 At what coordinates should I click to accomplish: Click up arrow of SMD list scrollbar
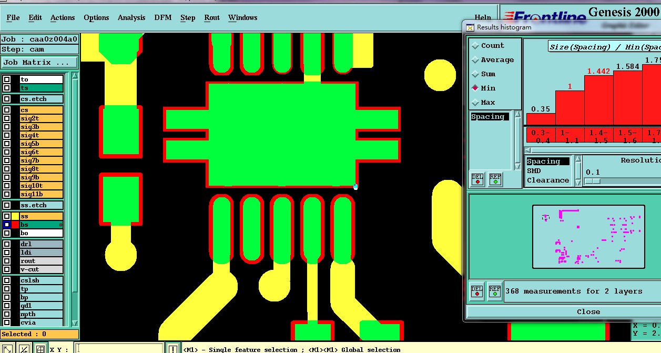tap(578, 159)
